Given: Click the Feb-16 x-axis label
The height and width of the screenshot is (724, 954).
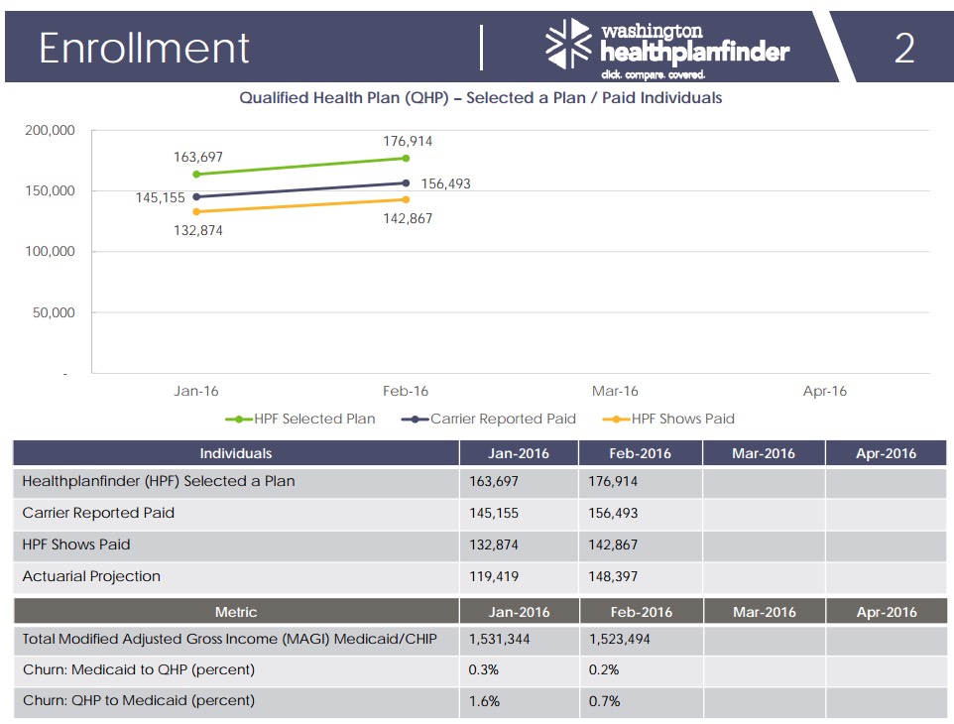Looking at the screenshot, I should [406, 391].
